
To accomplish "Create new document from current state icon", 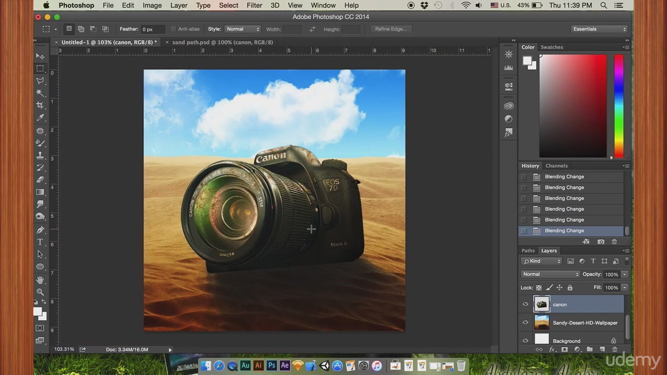I will 586,242.
